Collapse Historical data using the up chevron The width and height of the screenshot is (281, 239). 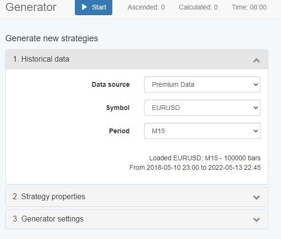point(256,60)
